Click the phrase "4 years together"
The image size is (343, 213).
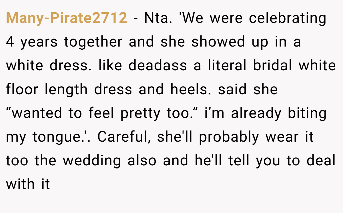pos(64,43)
